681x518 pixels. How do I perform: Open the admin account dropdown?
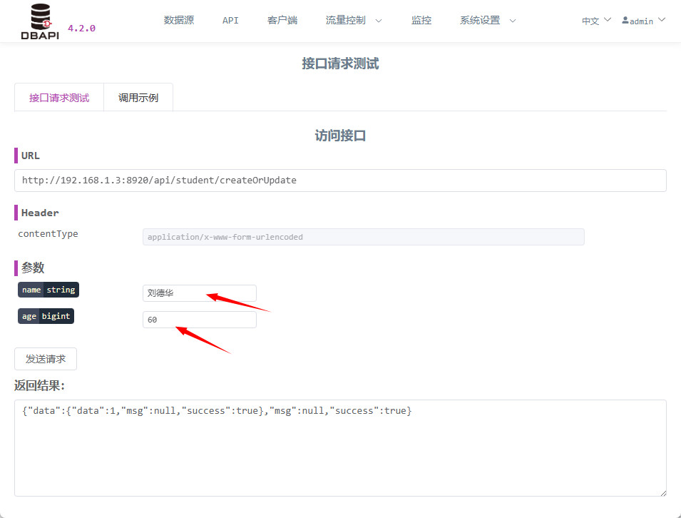pos(644,21)
